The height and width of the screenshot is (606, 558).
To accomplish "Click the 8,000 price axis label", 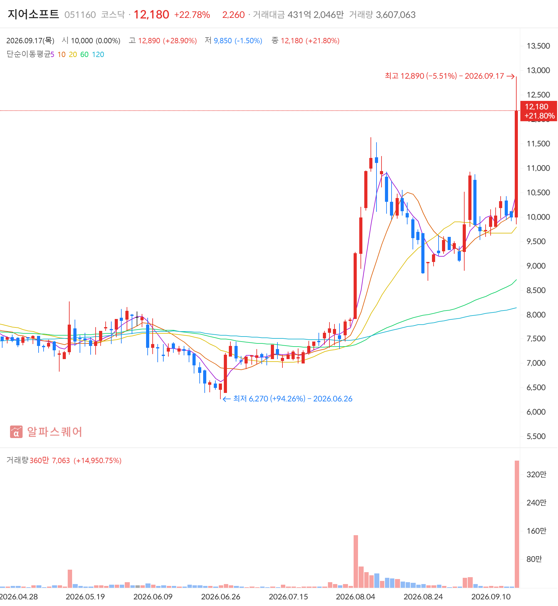I will [536, 315].
